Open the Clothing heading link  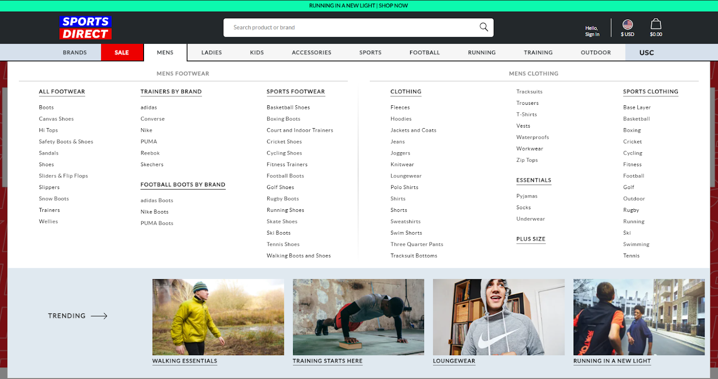click(x=406, y=91)
